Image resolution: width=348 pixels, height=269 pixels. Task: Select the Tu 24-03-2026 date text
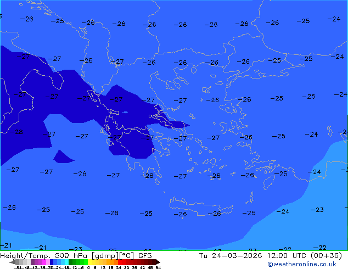point(231,256)
